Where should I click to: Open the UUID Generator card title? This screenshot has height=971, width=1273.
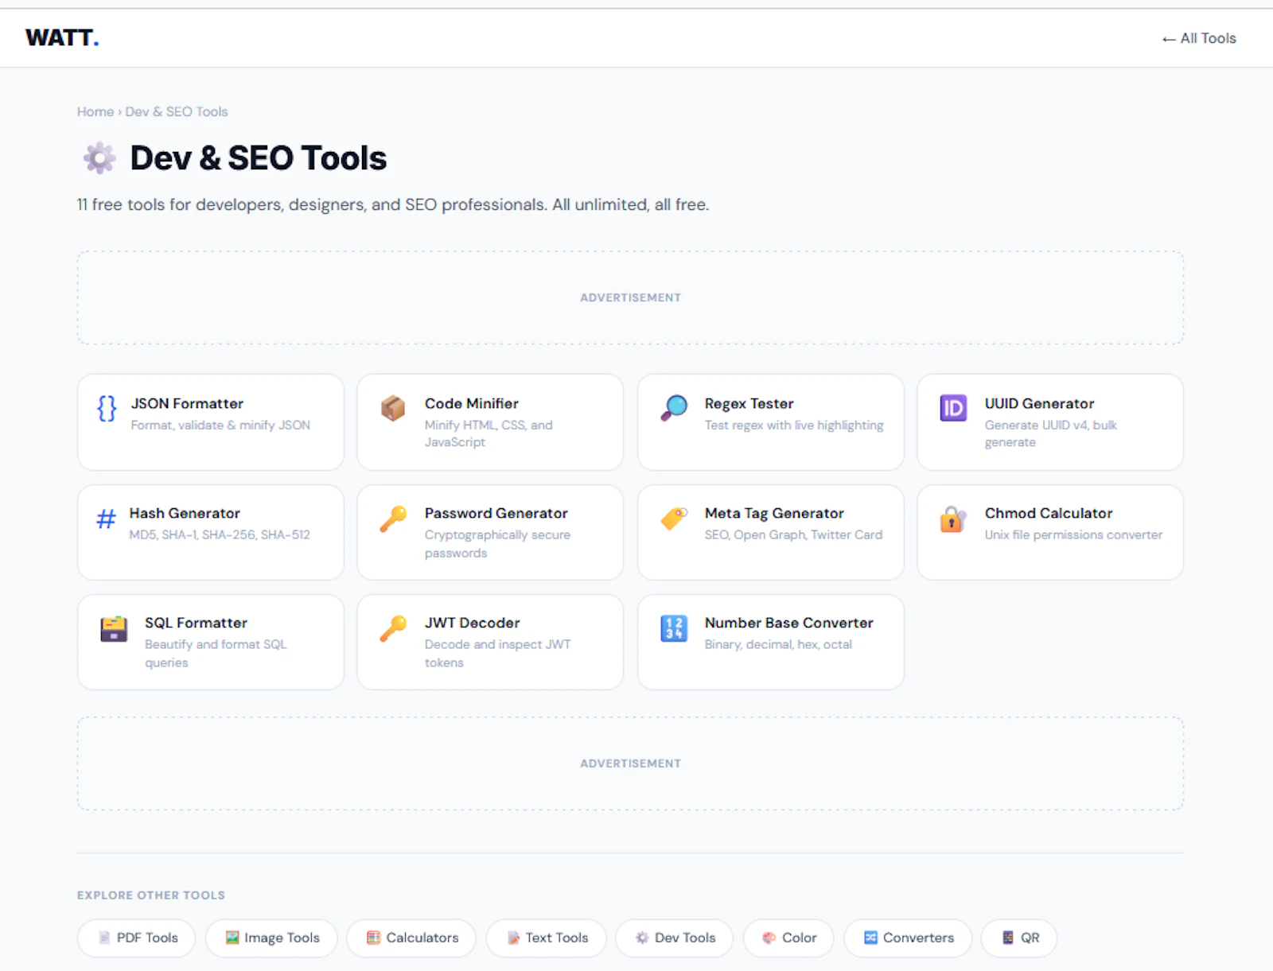coord(1039,403)
